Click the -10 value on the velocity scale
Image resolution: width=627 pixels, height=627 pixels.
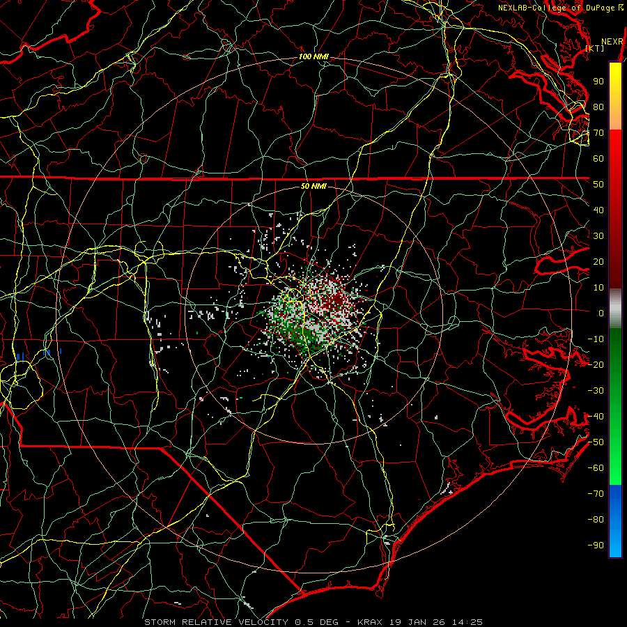tap(596, 339)
